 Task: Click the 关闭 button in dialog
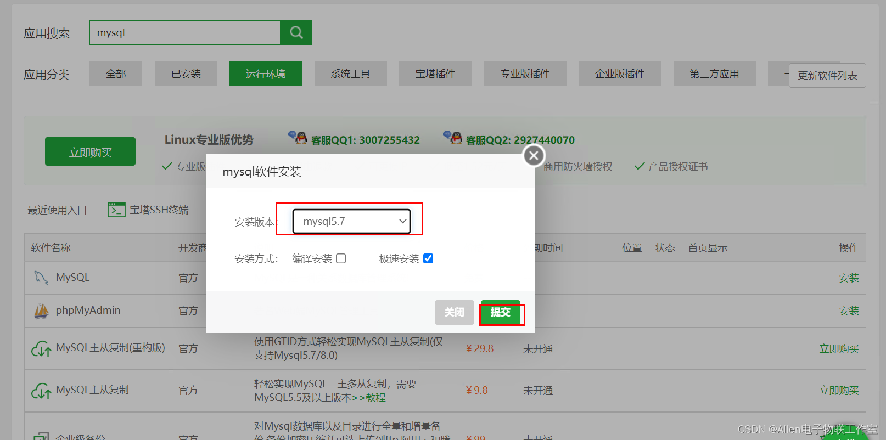coord(455,312)
